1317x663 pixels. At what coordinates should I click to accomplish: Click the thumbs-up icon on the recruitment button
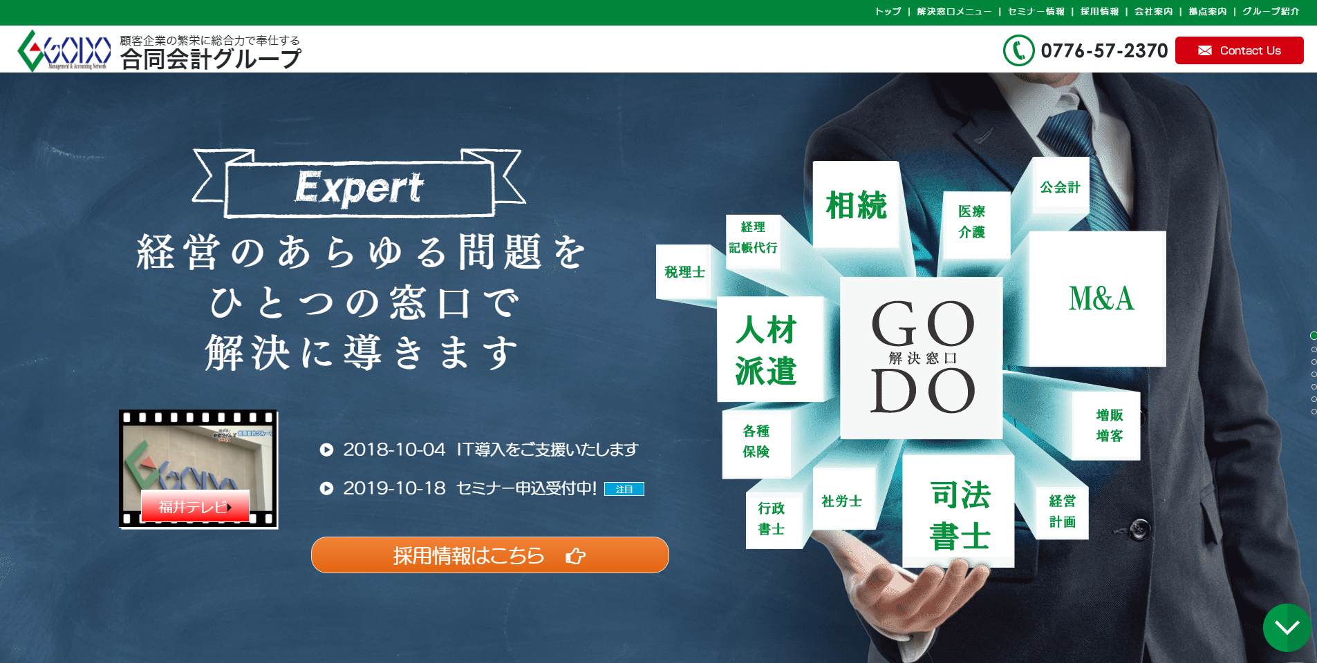575,555
